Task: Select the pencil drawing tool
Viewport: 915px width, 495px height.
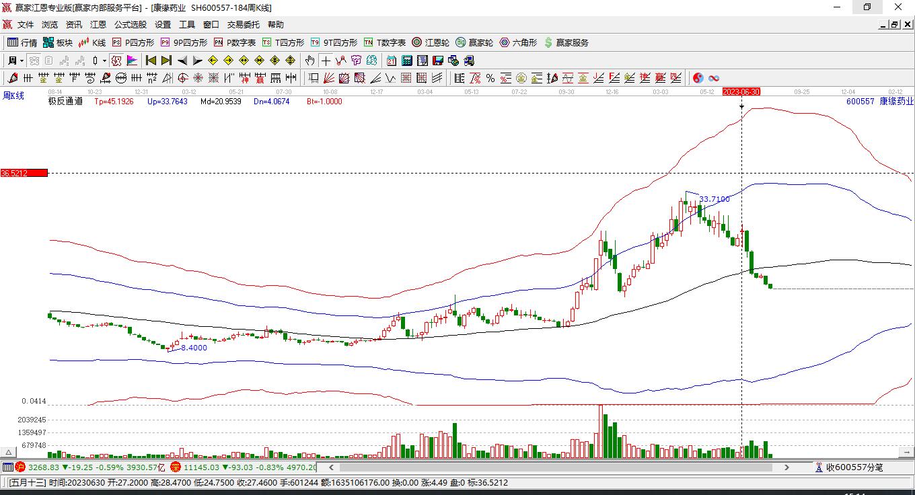Action: pyautogui.click(x=12, y=78)
